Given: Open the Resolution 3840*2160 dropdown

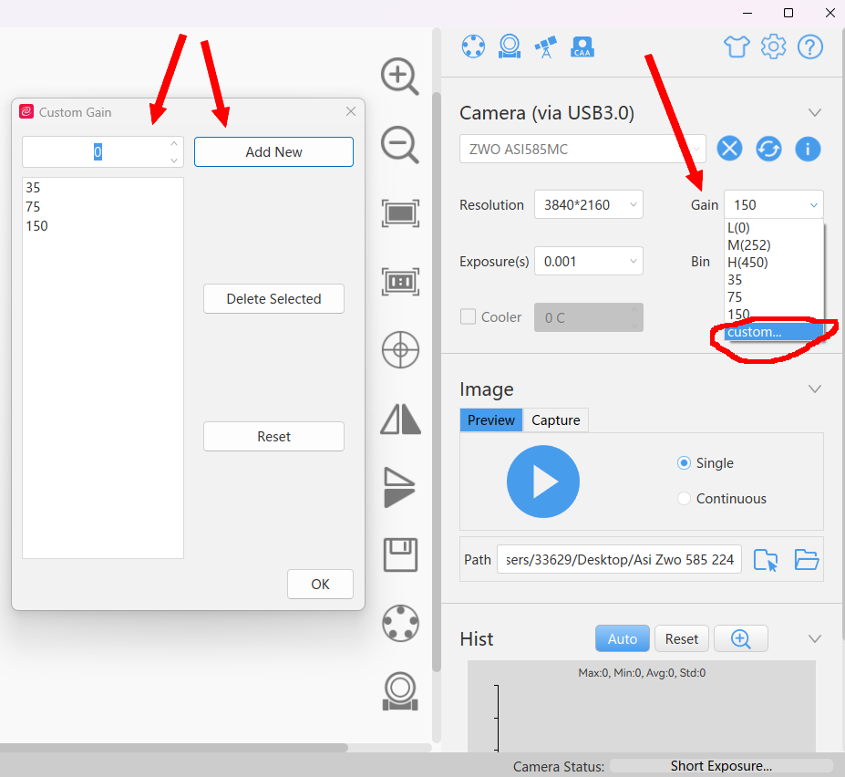Looking at the screenshot, I should [589, 205].
